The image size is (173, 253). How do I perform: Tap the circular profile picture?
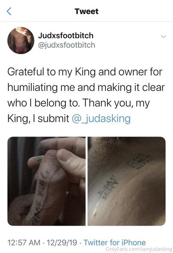[x=21, y=40]
